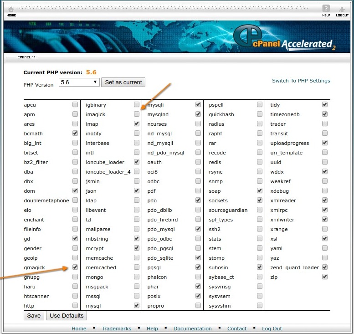Click the Logout icon
This screenshot has width=354, height=334.
(342, 9)
